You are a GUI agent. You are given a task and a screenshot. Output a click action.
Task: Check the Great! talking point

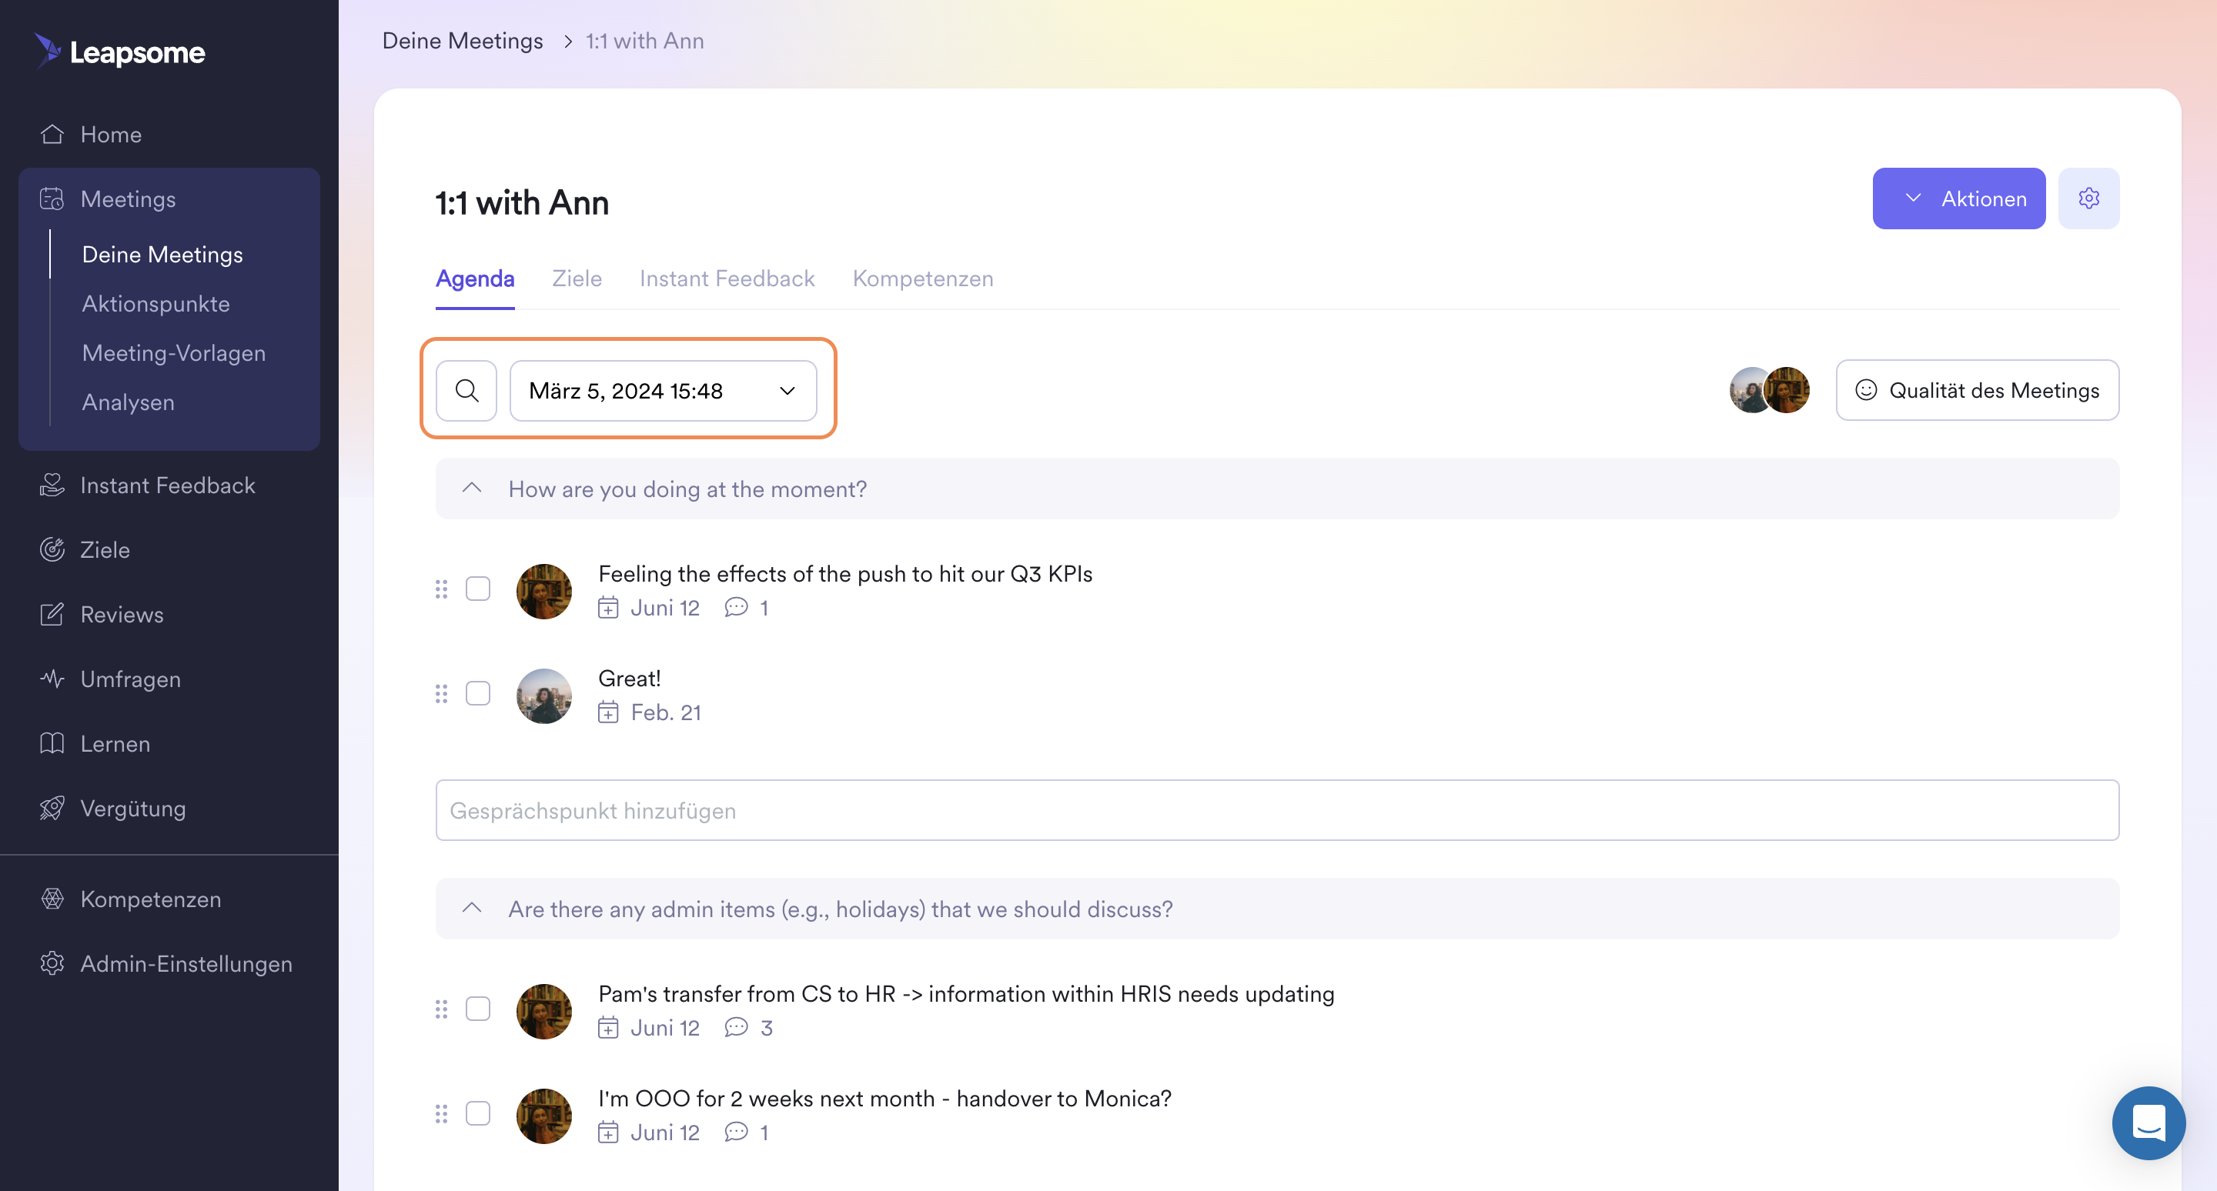point(477,694)
